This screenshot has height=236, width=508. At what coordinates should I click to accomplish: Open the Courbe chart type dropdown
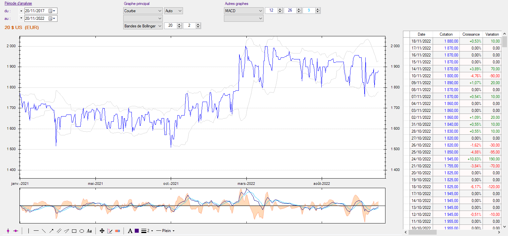click(159, 11)
